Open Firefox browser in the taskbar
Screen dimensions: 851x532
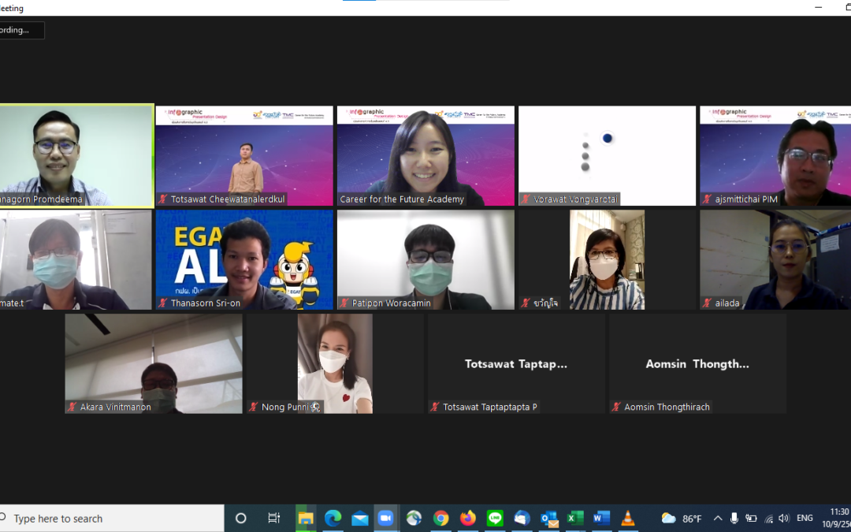pyautogui.click(x=468, y=518)
